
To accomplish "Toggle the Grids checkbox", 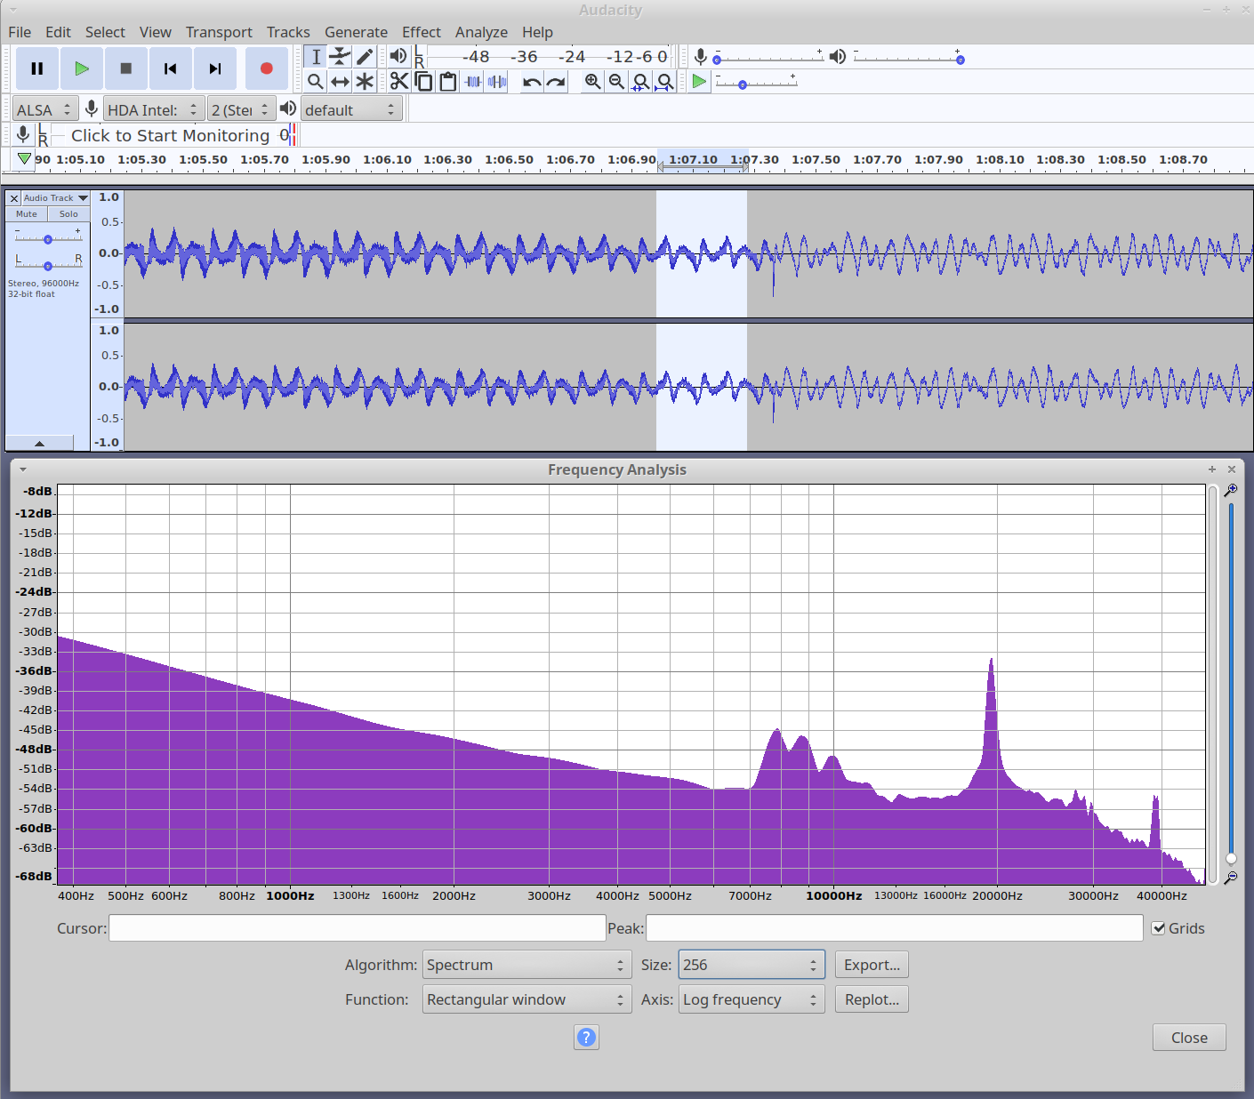I will coord(1159,928).
